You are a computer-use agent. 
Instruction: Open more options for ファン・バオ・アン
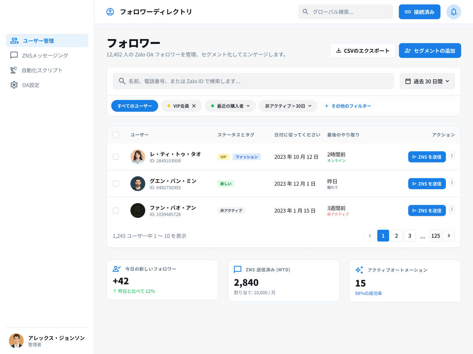[x=452, y=209]
